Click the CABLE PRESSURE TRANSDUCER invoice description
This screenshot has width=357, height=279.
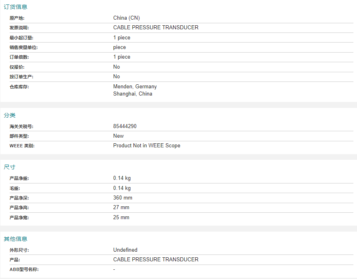coord(156,27)
